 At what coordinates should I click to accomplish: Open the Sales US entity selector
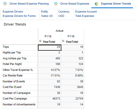[x=47, y=16]
